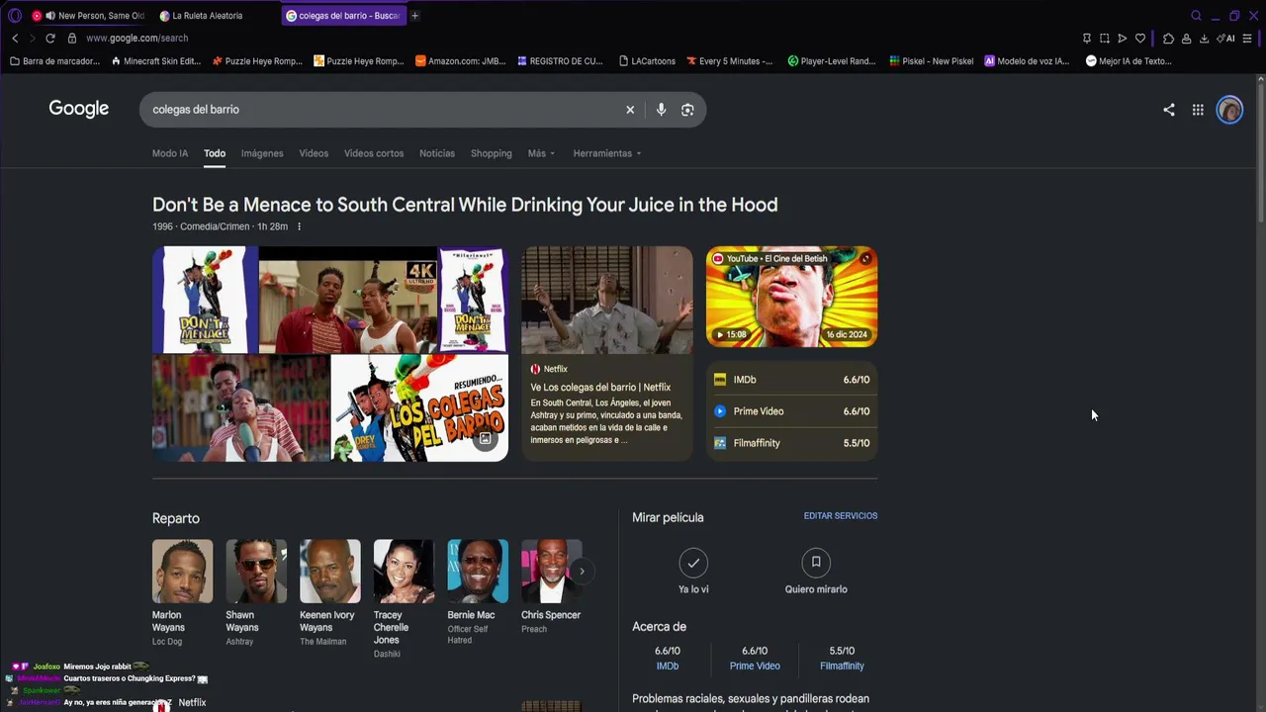Show more cast members with the arrow
Screen dimensions: 1266x712
[582, 571]
